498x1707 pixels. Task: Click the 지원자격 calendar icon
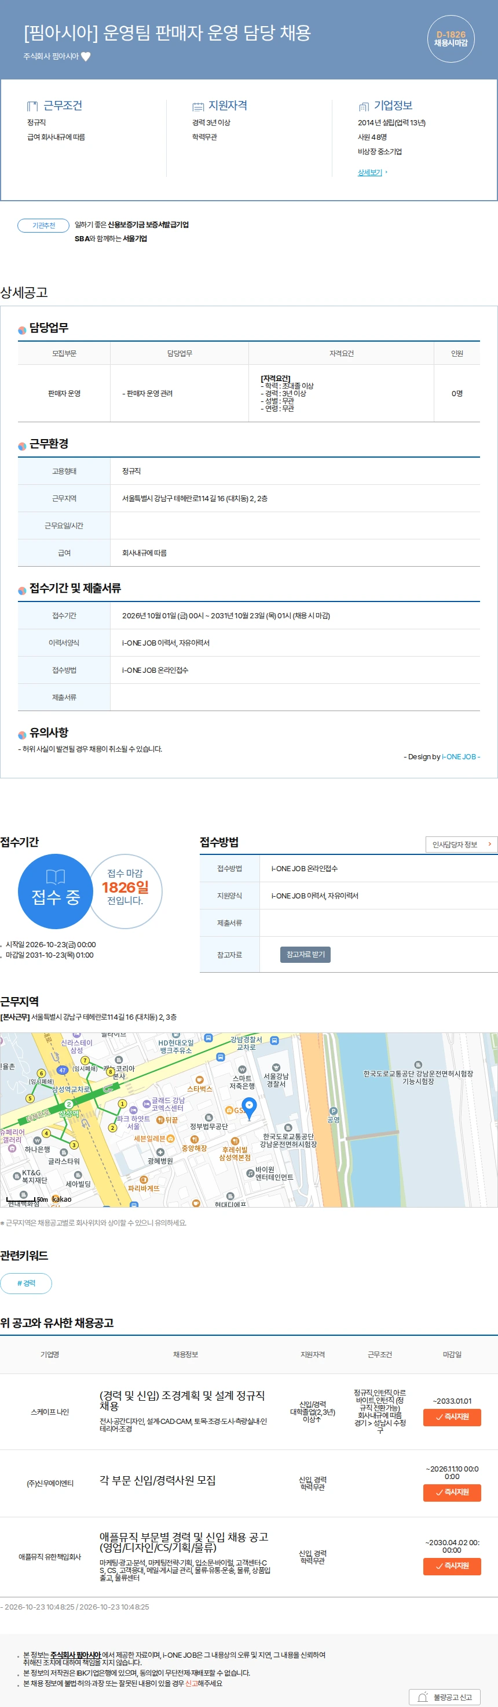(x=197, y=106)
